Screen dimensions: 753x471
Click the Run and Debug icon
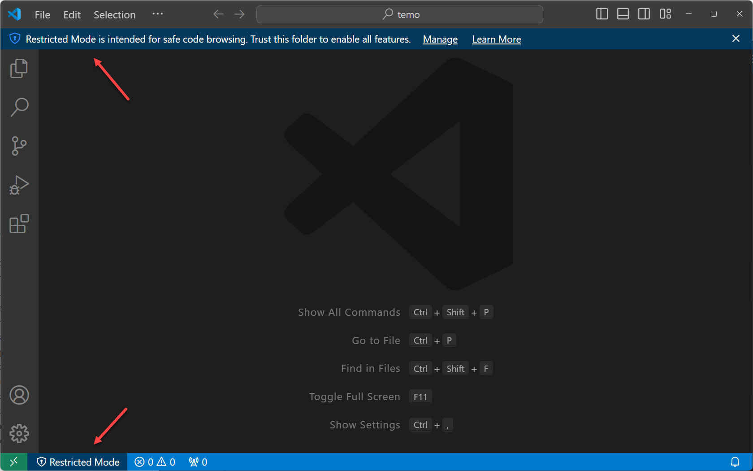click(x=19, y=184)
